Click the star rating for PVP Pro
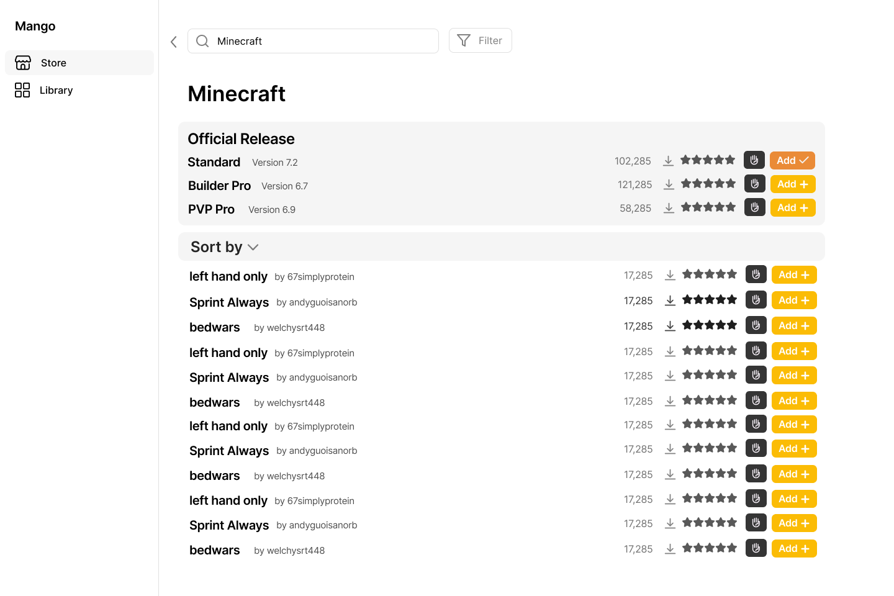The width and height of the screenshot is (894, 596). 708,207
